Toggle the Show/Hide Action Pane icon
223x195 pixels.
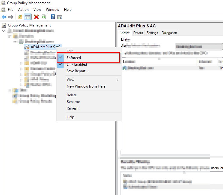60,17
